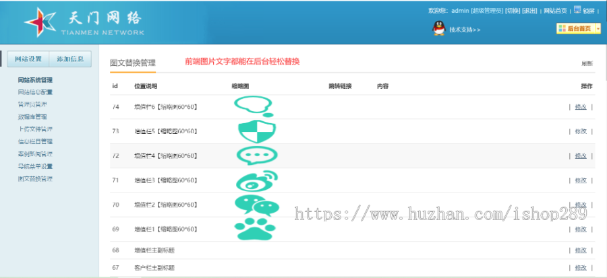Image resolution: width=607 pixels, height=278 pixels.
Task: Switch to the 添加信息 tab
Action: 70,59
